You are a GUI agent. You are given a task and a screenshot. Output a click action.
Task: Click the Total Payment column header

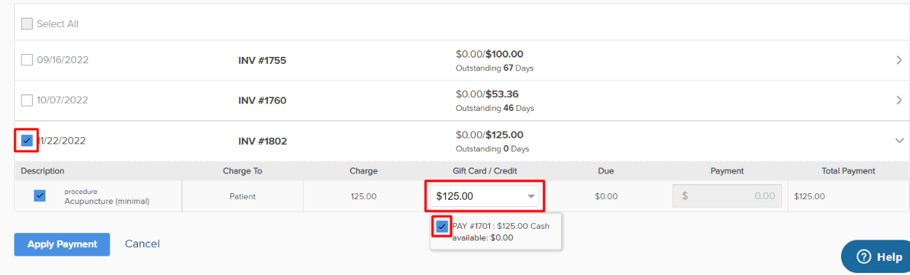(x=848, y=171)
